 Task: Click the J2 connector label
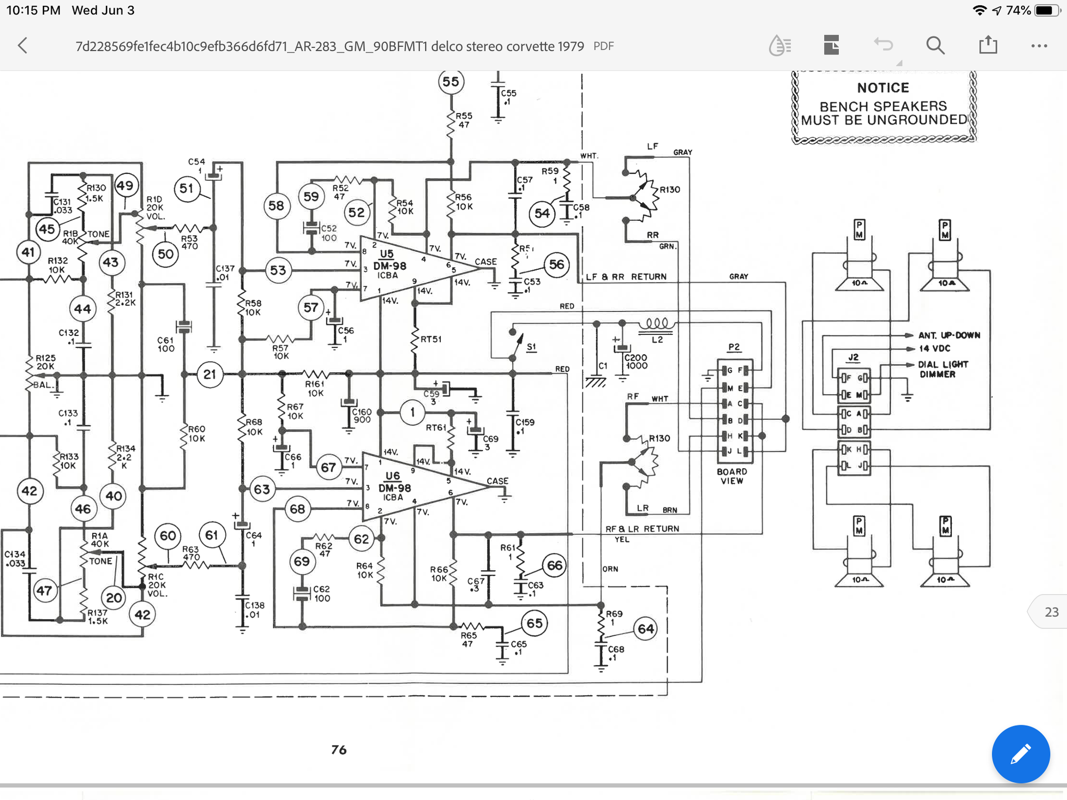coord(854,357)
